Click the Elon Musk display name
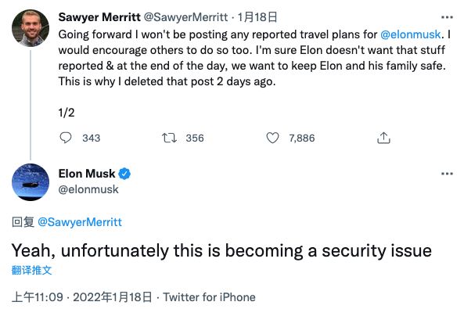464x309 pixels. (87, 174)
